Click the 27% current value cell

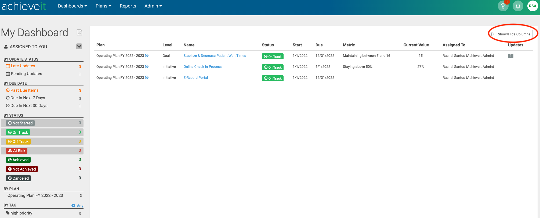[x=421, y=67]
